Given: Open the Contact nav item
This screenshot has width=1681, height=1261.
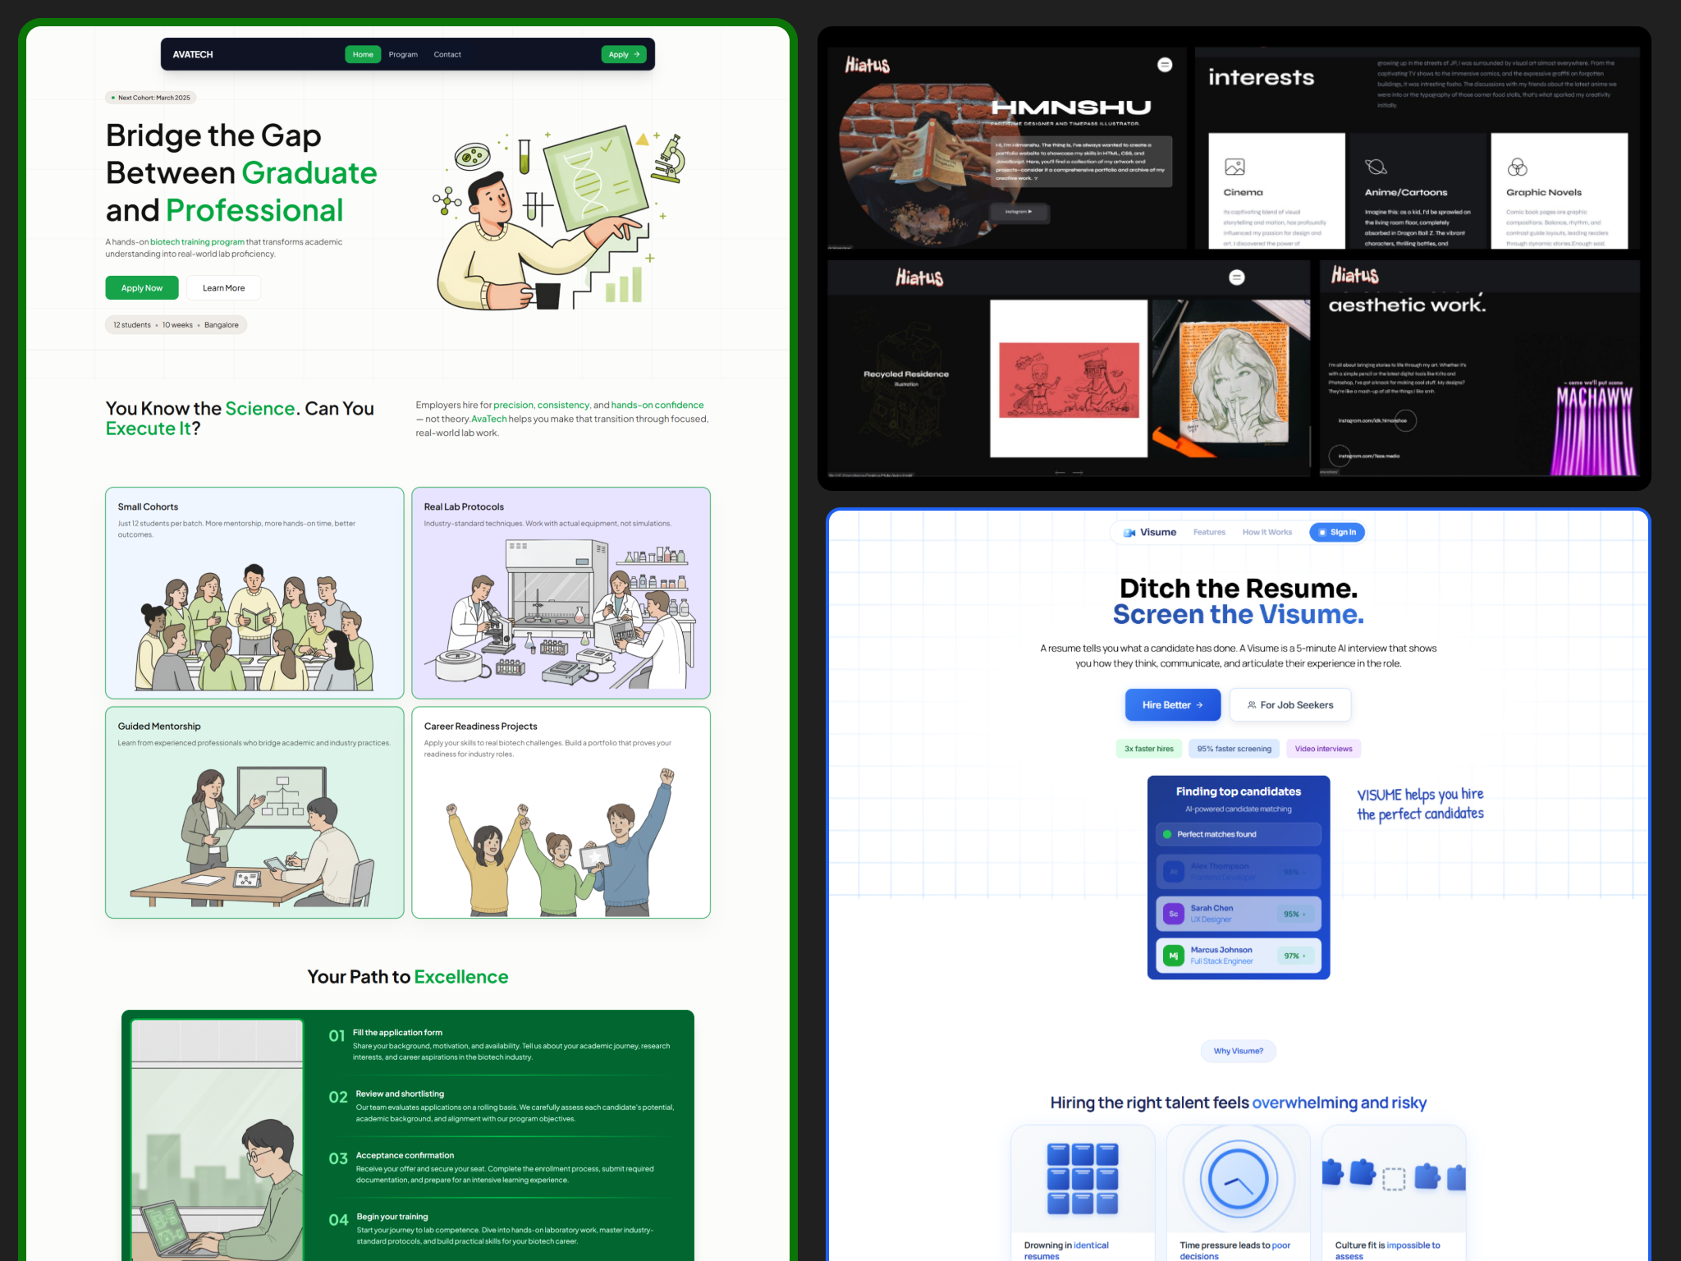Looking at the screenshot, I should pyautogui.click(x=447, y=54).
